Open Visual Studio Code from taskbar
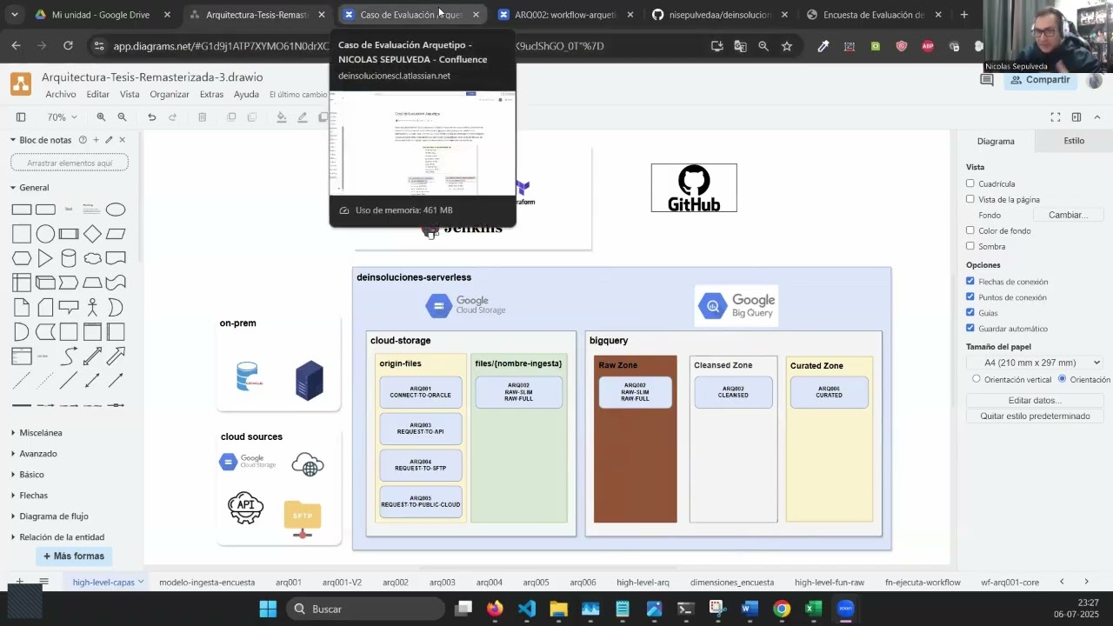The width and height of the screenshot is (1113, 626). [x=526, y=609]
